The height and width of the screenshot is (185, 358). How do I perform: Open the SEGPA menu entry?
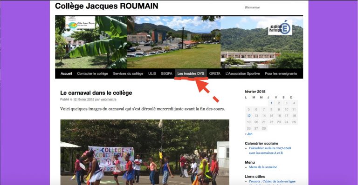pyautogui.click(x=167, y=73)
